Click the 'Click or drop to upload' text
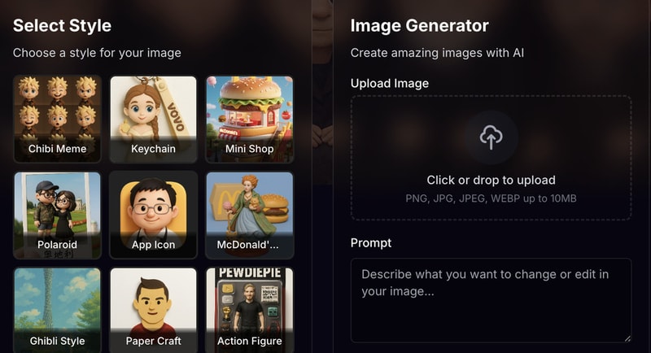Screen dimensions: 651x353 click(x=492, y=180)
